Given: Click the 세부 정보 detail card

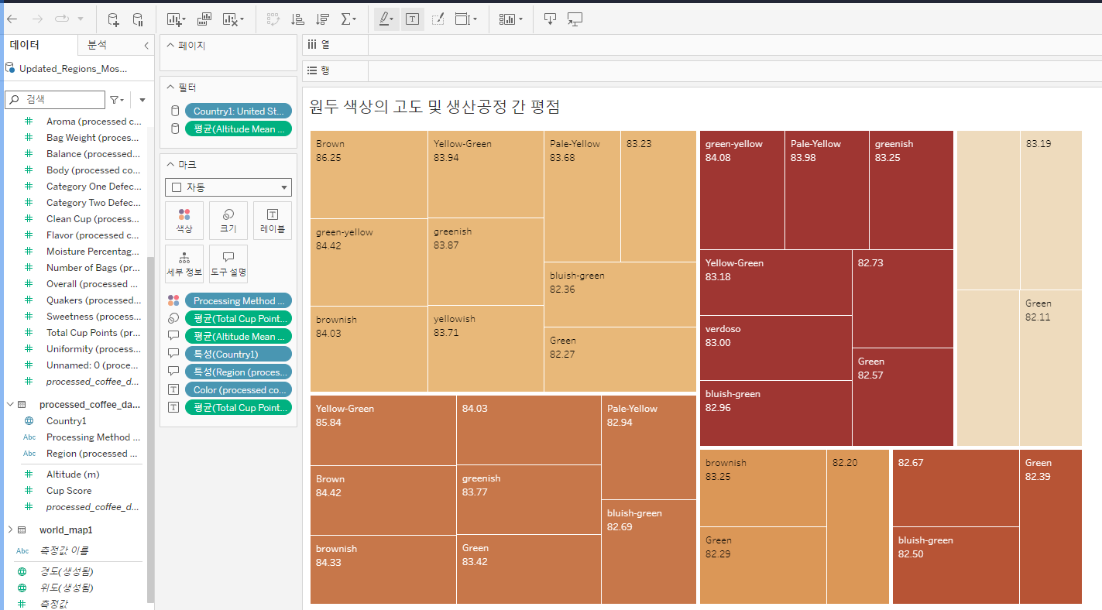Looking at the screenshot, I should pyautogui.click(x=184, y=264).
